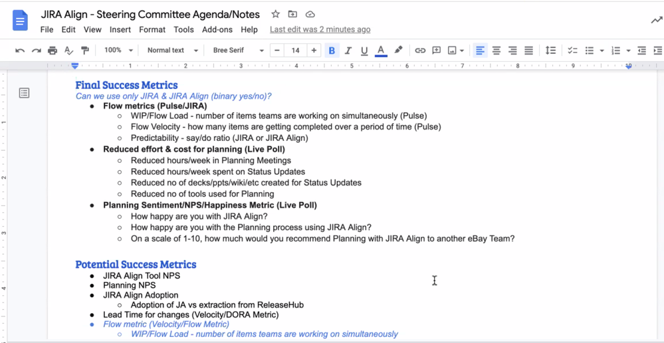This screenshot has height=343, width=664.
Task: Insert a checklist
Action: coord(572,51)
